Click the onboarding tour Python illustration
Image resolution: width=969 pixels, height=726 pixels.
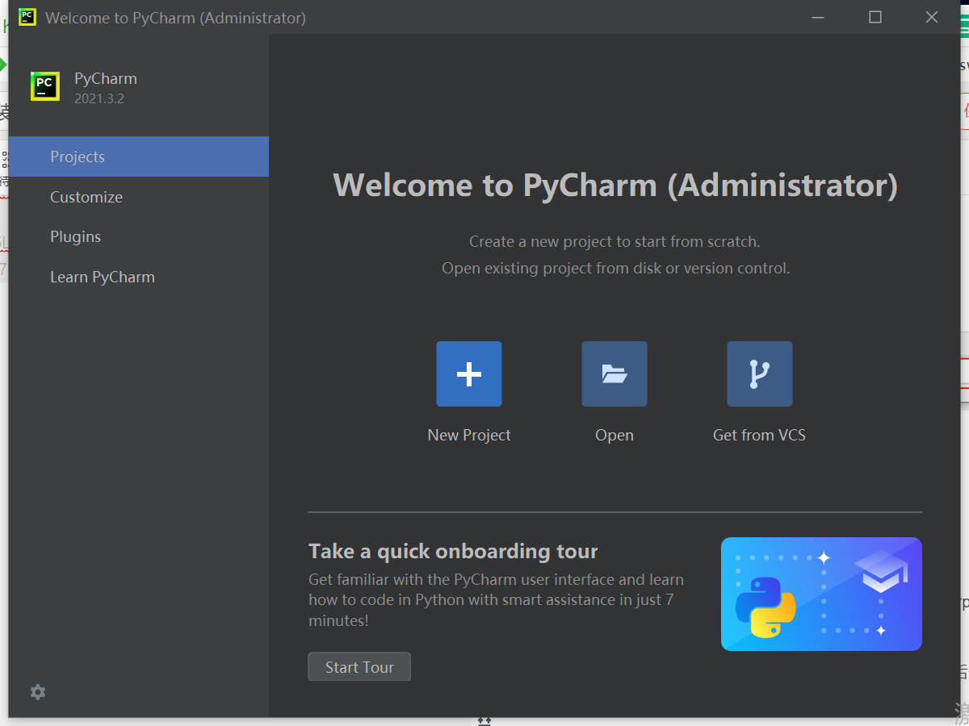(x=820, y=594)
